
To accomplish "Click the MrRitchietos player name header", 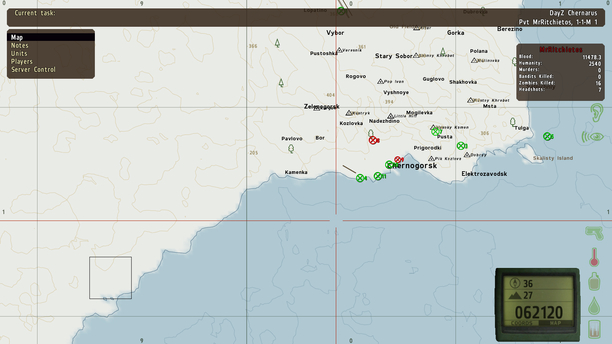I will pyautogui.click(x=561, y=49).
